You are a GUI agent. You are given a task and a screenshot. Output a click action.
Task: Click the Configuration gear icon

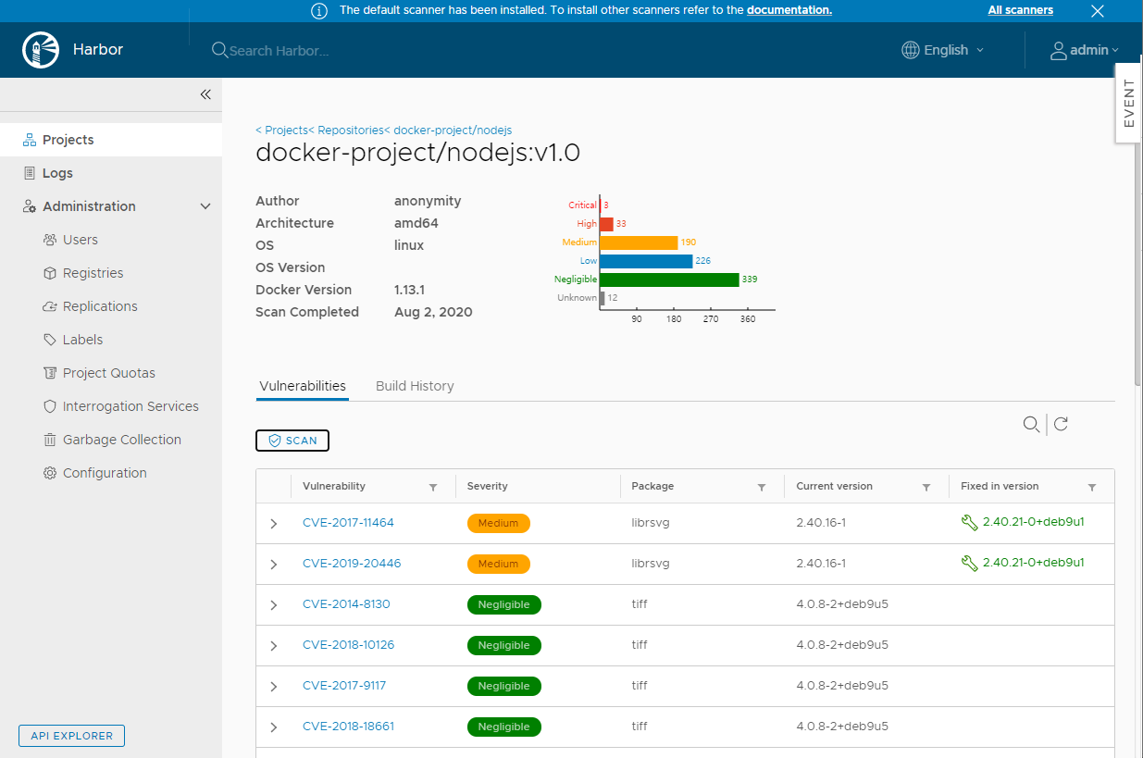(x=50, y=473)
